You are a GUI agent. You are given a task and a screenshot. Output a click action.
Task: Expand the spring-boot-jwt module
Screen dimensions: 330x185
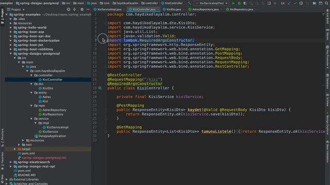pos(11,45)
